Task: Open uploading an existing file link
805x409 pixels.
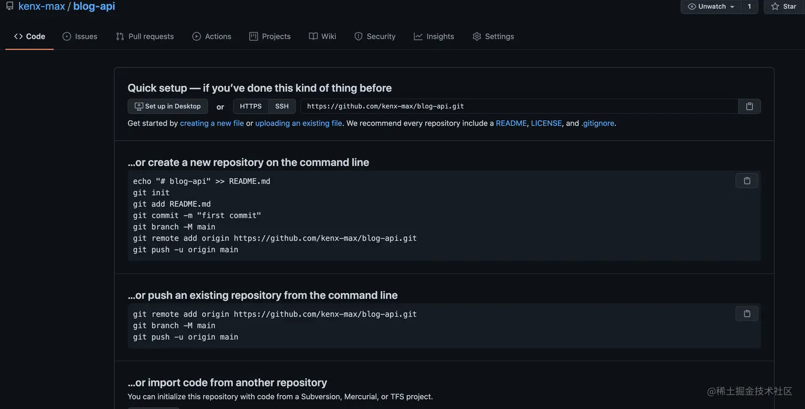Action: pyautogui.click(x=299, y=123)
